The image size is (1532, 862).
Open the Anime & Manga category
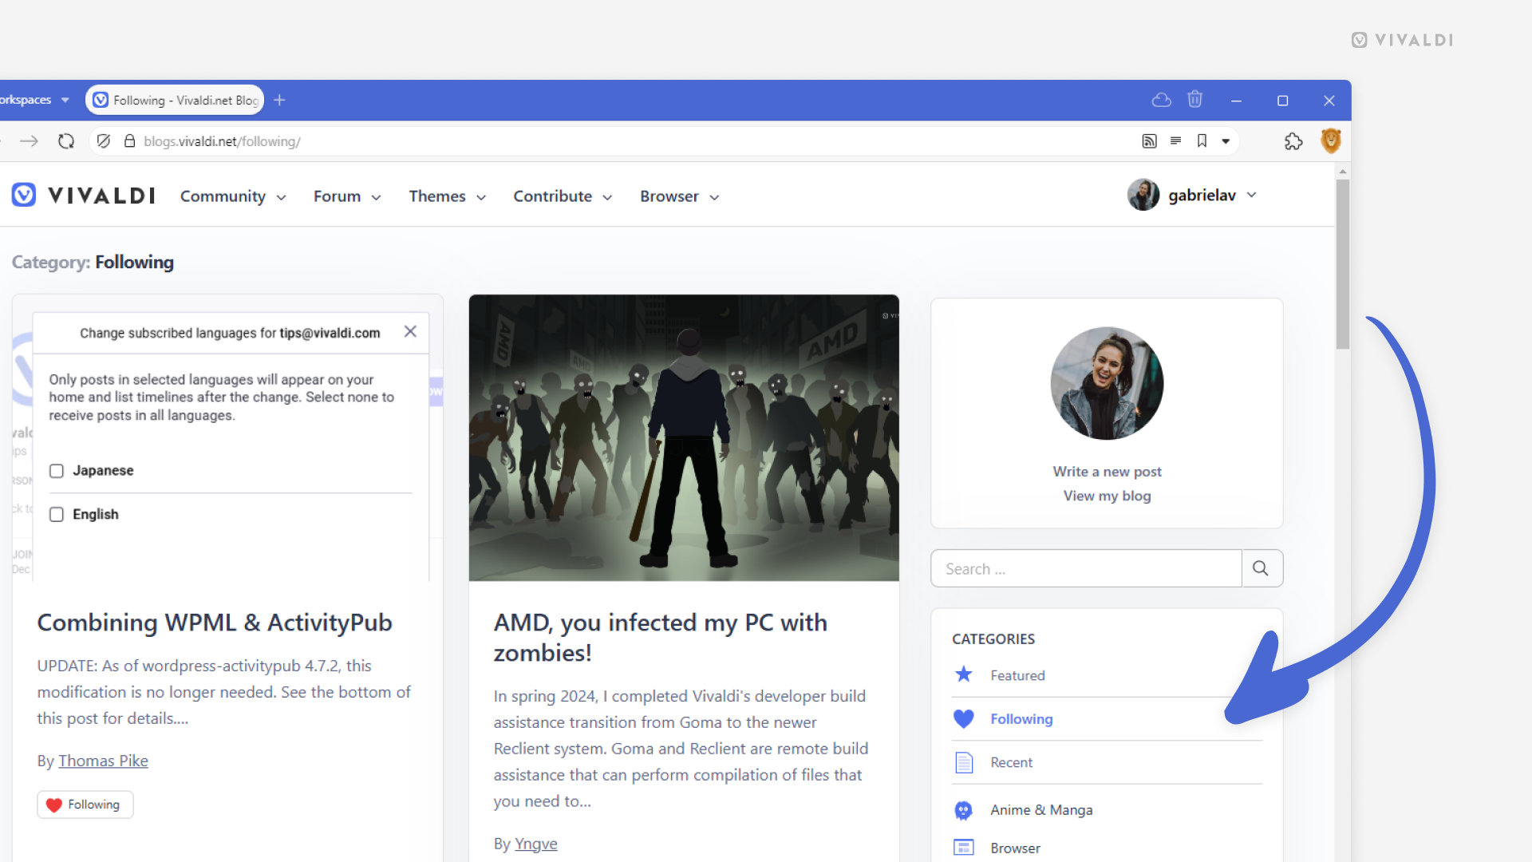(1041, 810)
